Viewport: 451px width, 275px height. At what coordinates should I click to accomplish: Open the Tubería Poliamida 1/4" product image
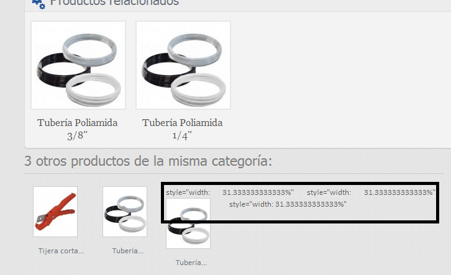pos(183,65)
